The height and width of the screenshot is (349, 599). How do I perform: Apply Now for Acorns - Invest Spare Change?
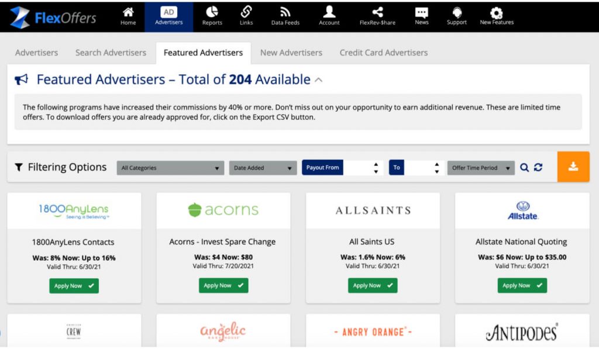pyautogui.click(x=223, y=285)
